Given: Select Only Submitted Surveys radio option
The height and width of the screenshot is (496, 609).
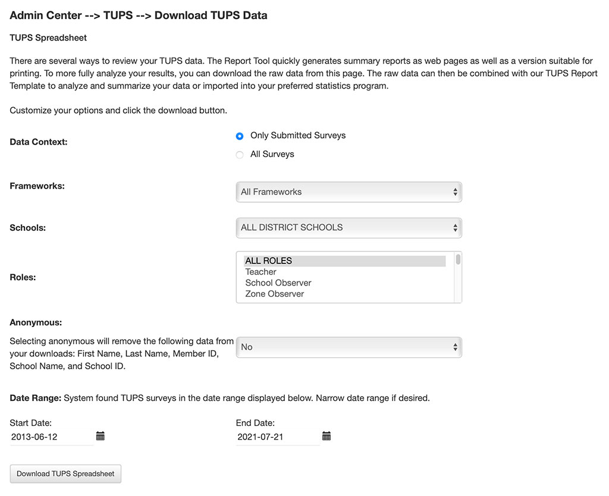Looking at the screenshot, I should (x=240, y=136).
